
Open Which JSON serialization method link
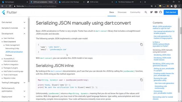coord(162,27)
